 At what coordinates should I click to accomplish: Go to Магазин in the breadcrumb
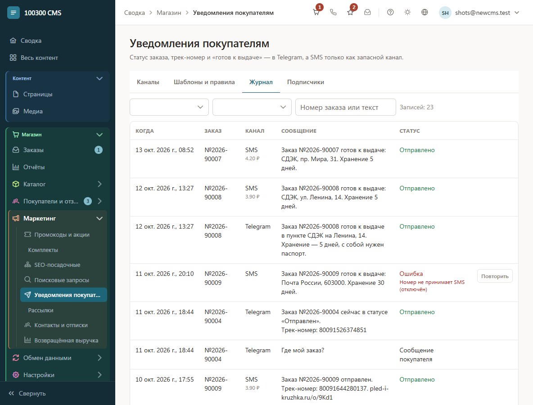[x=169, y=13]
